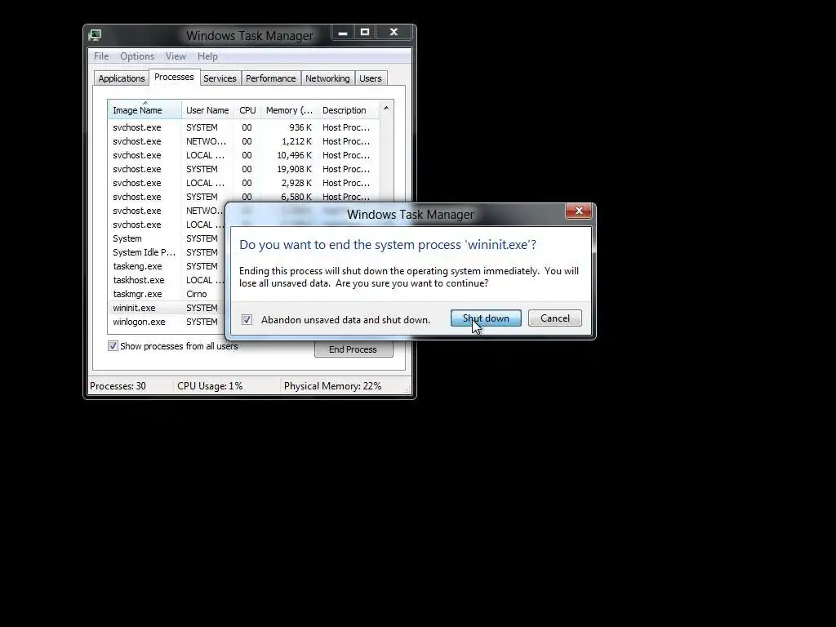Toggle Show processes from all users
The width and height of the screenshot is (836, 627).
pyautogui.click(x=113, y=346)
